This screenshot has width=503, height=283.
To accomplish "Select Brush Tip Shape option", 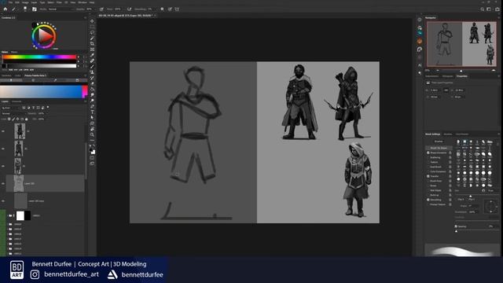I will coord(439,148).
